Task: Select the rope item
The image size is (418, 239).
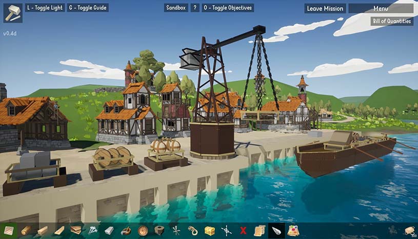Action: pyautogui.click(x=192, y=230)
